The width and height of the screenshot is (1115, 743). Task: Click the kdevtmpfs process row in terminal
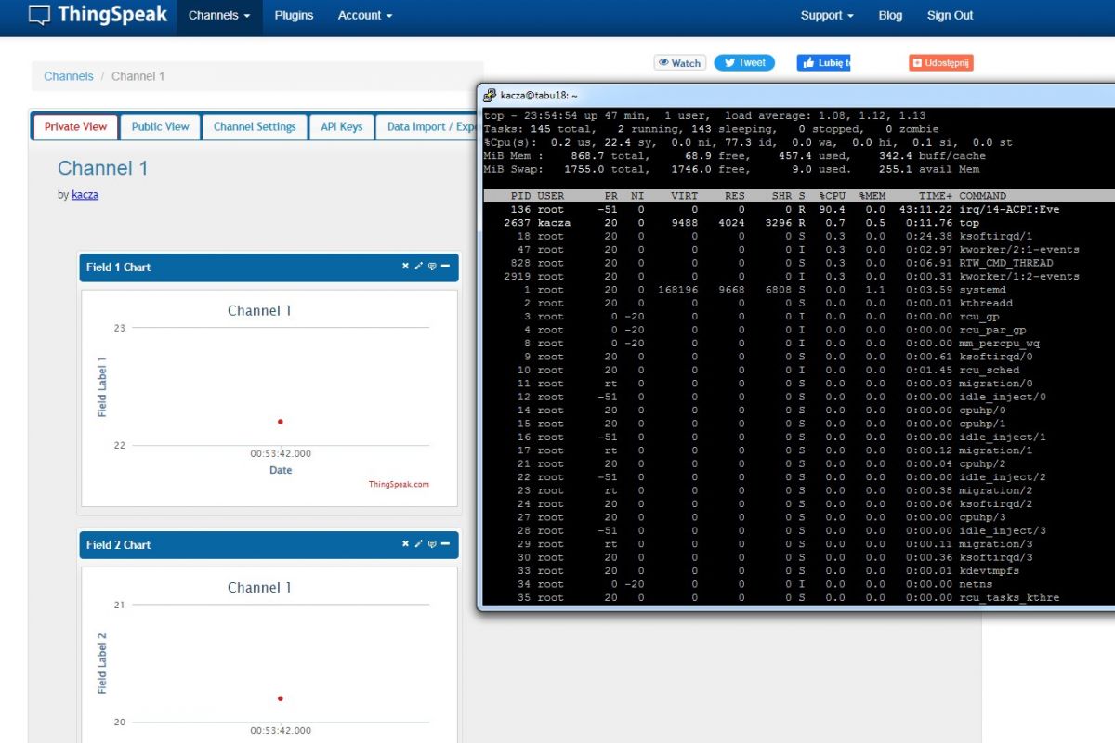point(799,570)
